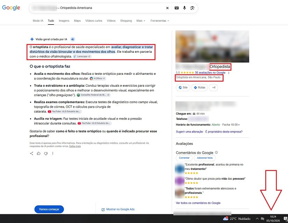
Task: Open the YouTube source chip after consultas
Action: [x=94, y=123]
